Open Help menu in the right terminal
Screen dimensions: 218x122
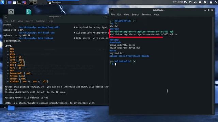tap(156, 15)
